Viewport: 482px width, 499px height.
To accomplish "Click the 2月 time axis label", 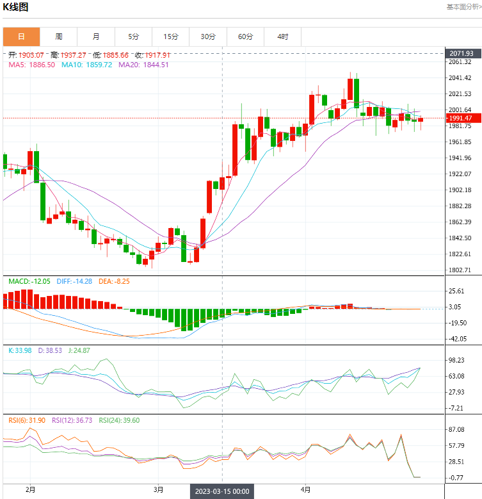I will [x=31, y=489].
